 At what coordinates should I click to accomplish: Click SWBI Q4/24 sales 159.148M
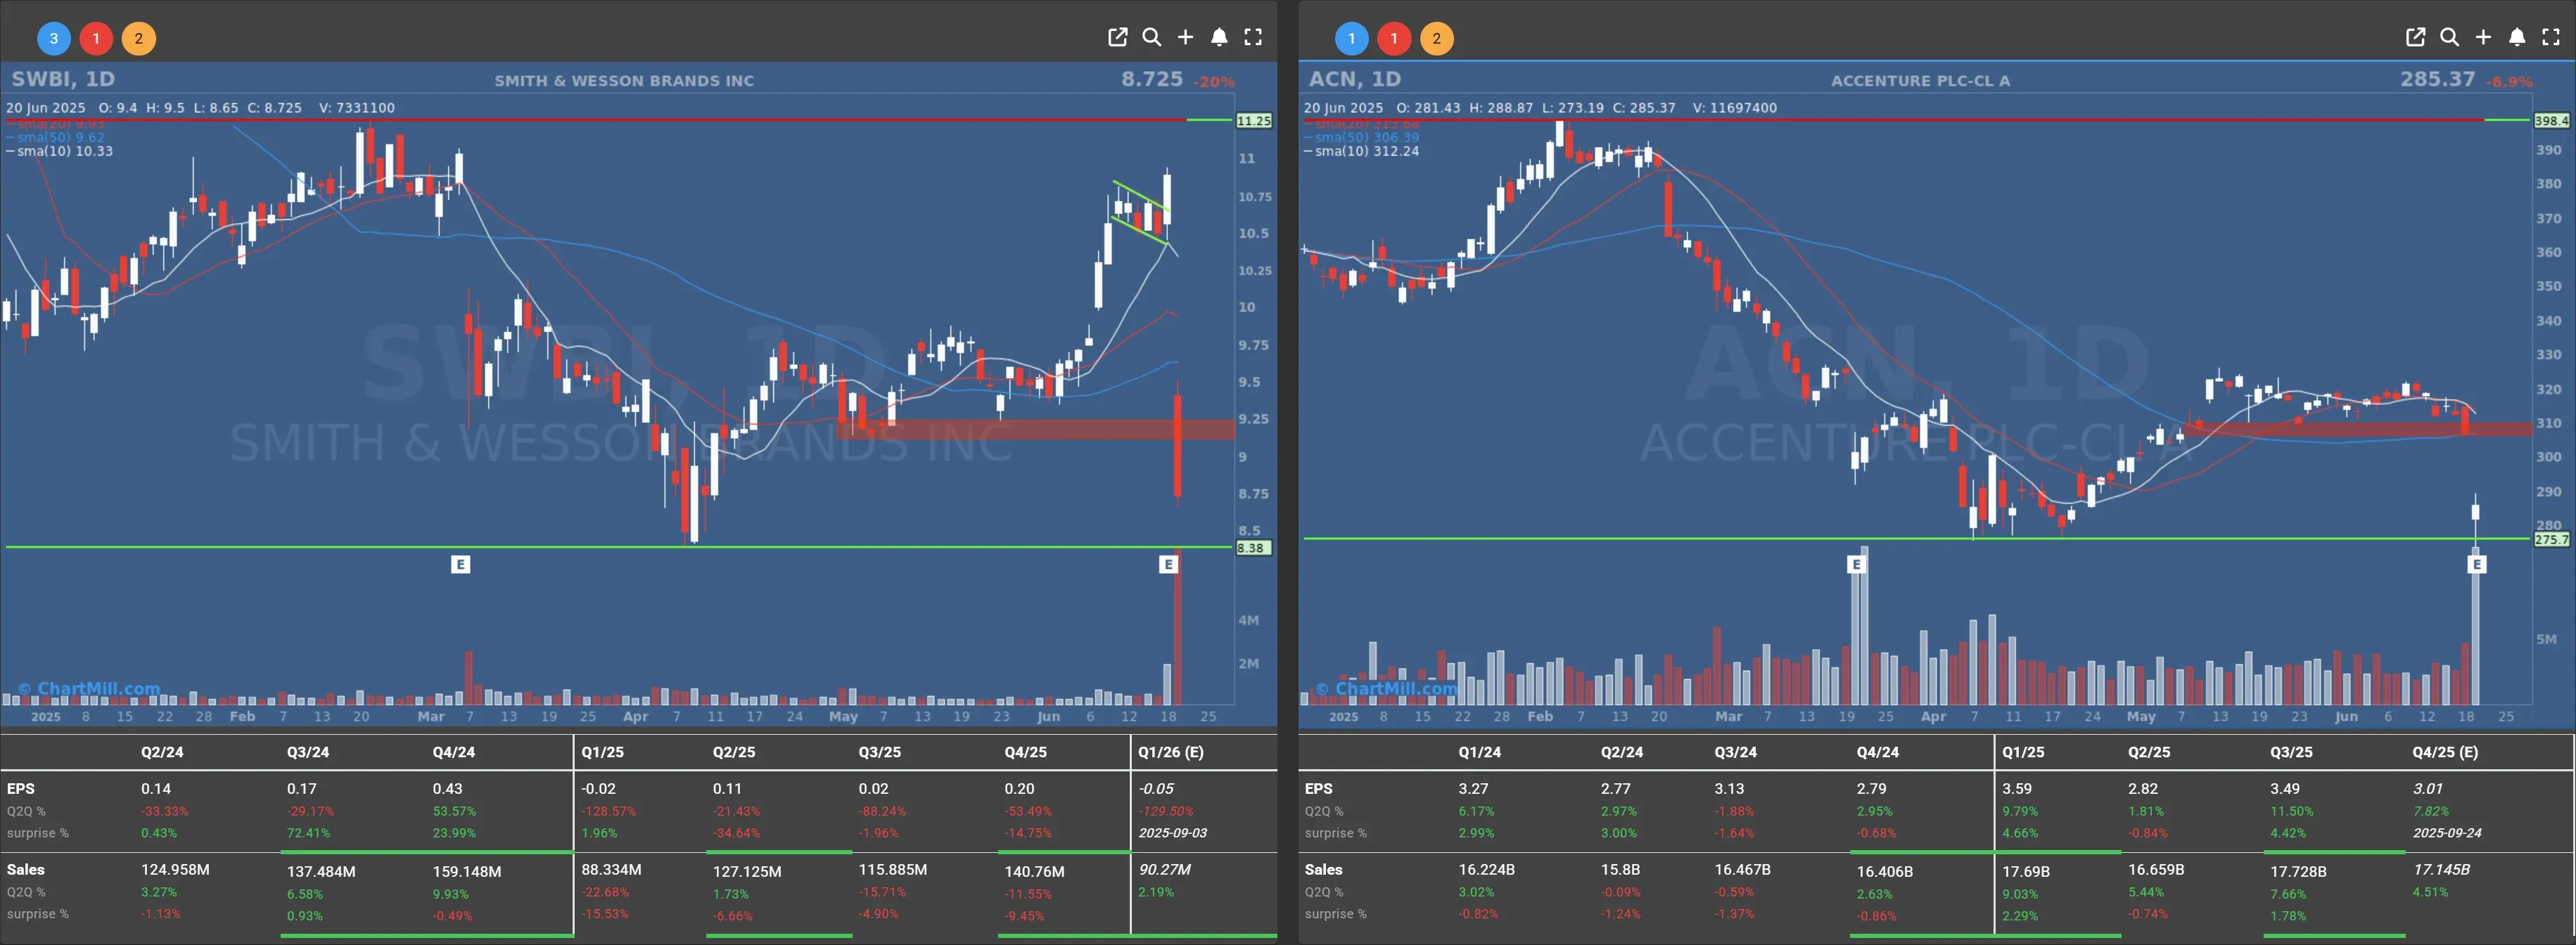[x=467, y=872]
